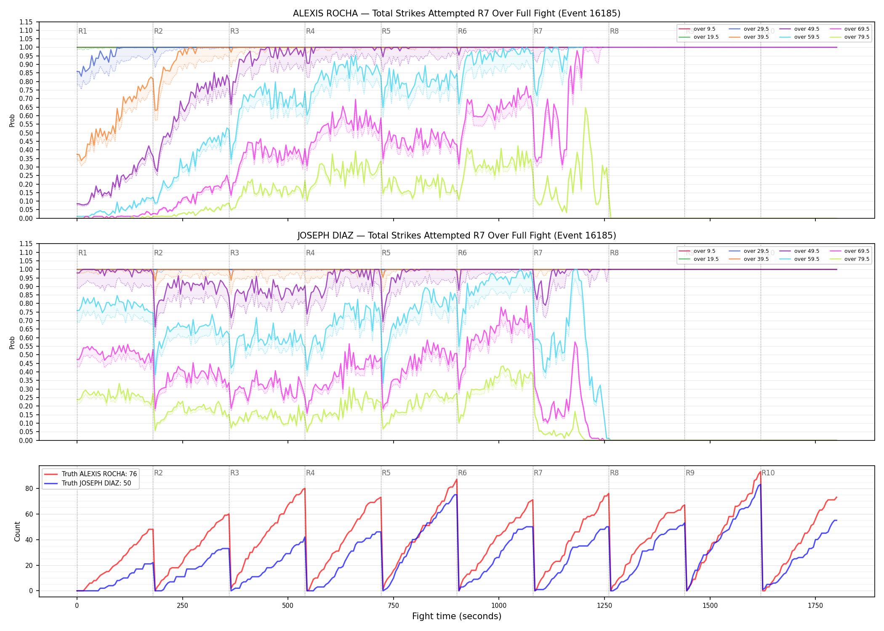Click the 250 tick on fight time axis
The height and width of the screenshot is (631, 884).
point(182,606)
